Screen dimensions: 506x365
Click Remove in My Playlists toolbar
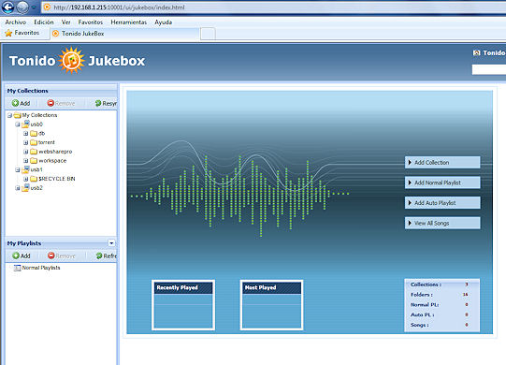(x=62, y=255)
